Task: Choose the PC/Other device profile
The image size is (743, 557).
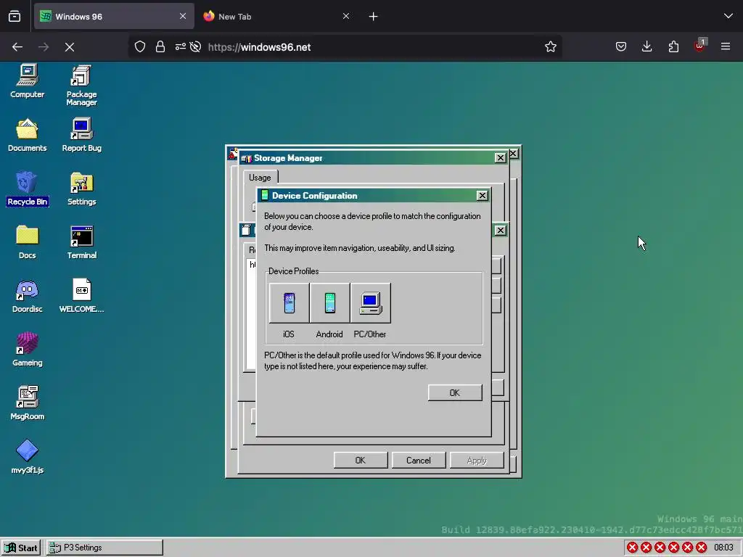Action: tap(371, 303)
